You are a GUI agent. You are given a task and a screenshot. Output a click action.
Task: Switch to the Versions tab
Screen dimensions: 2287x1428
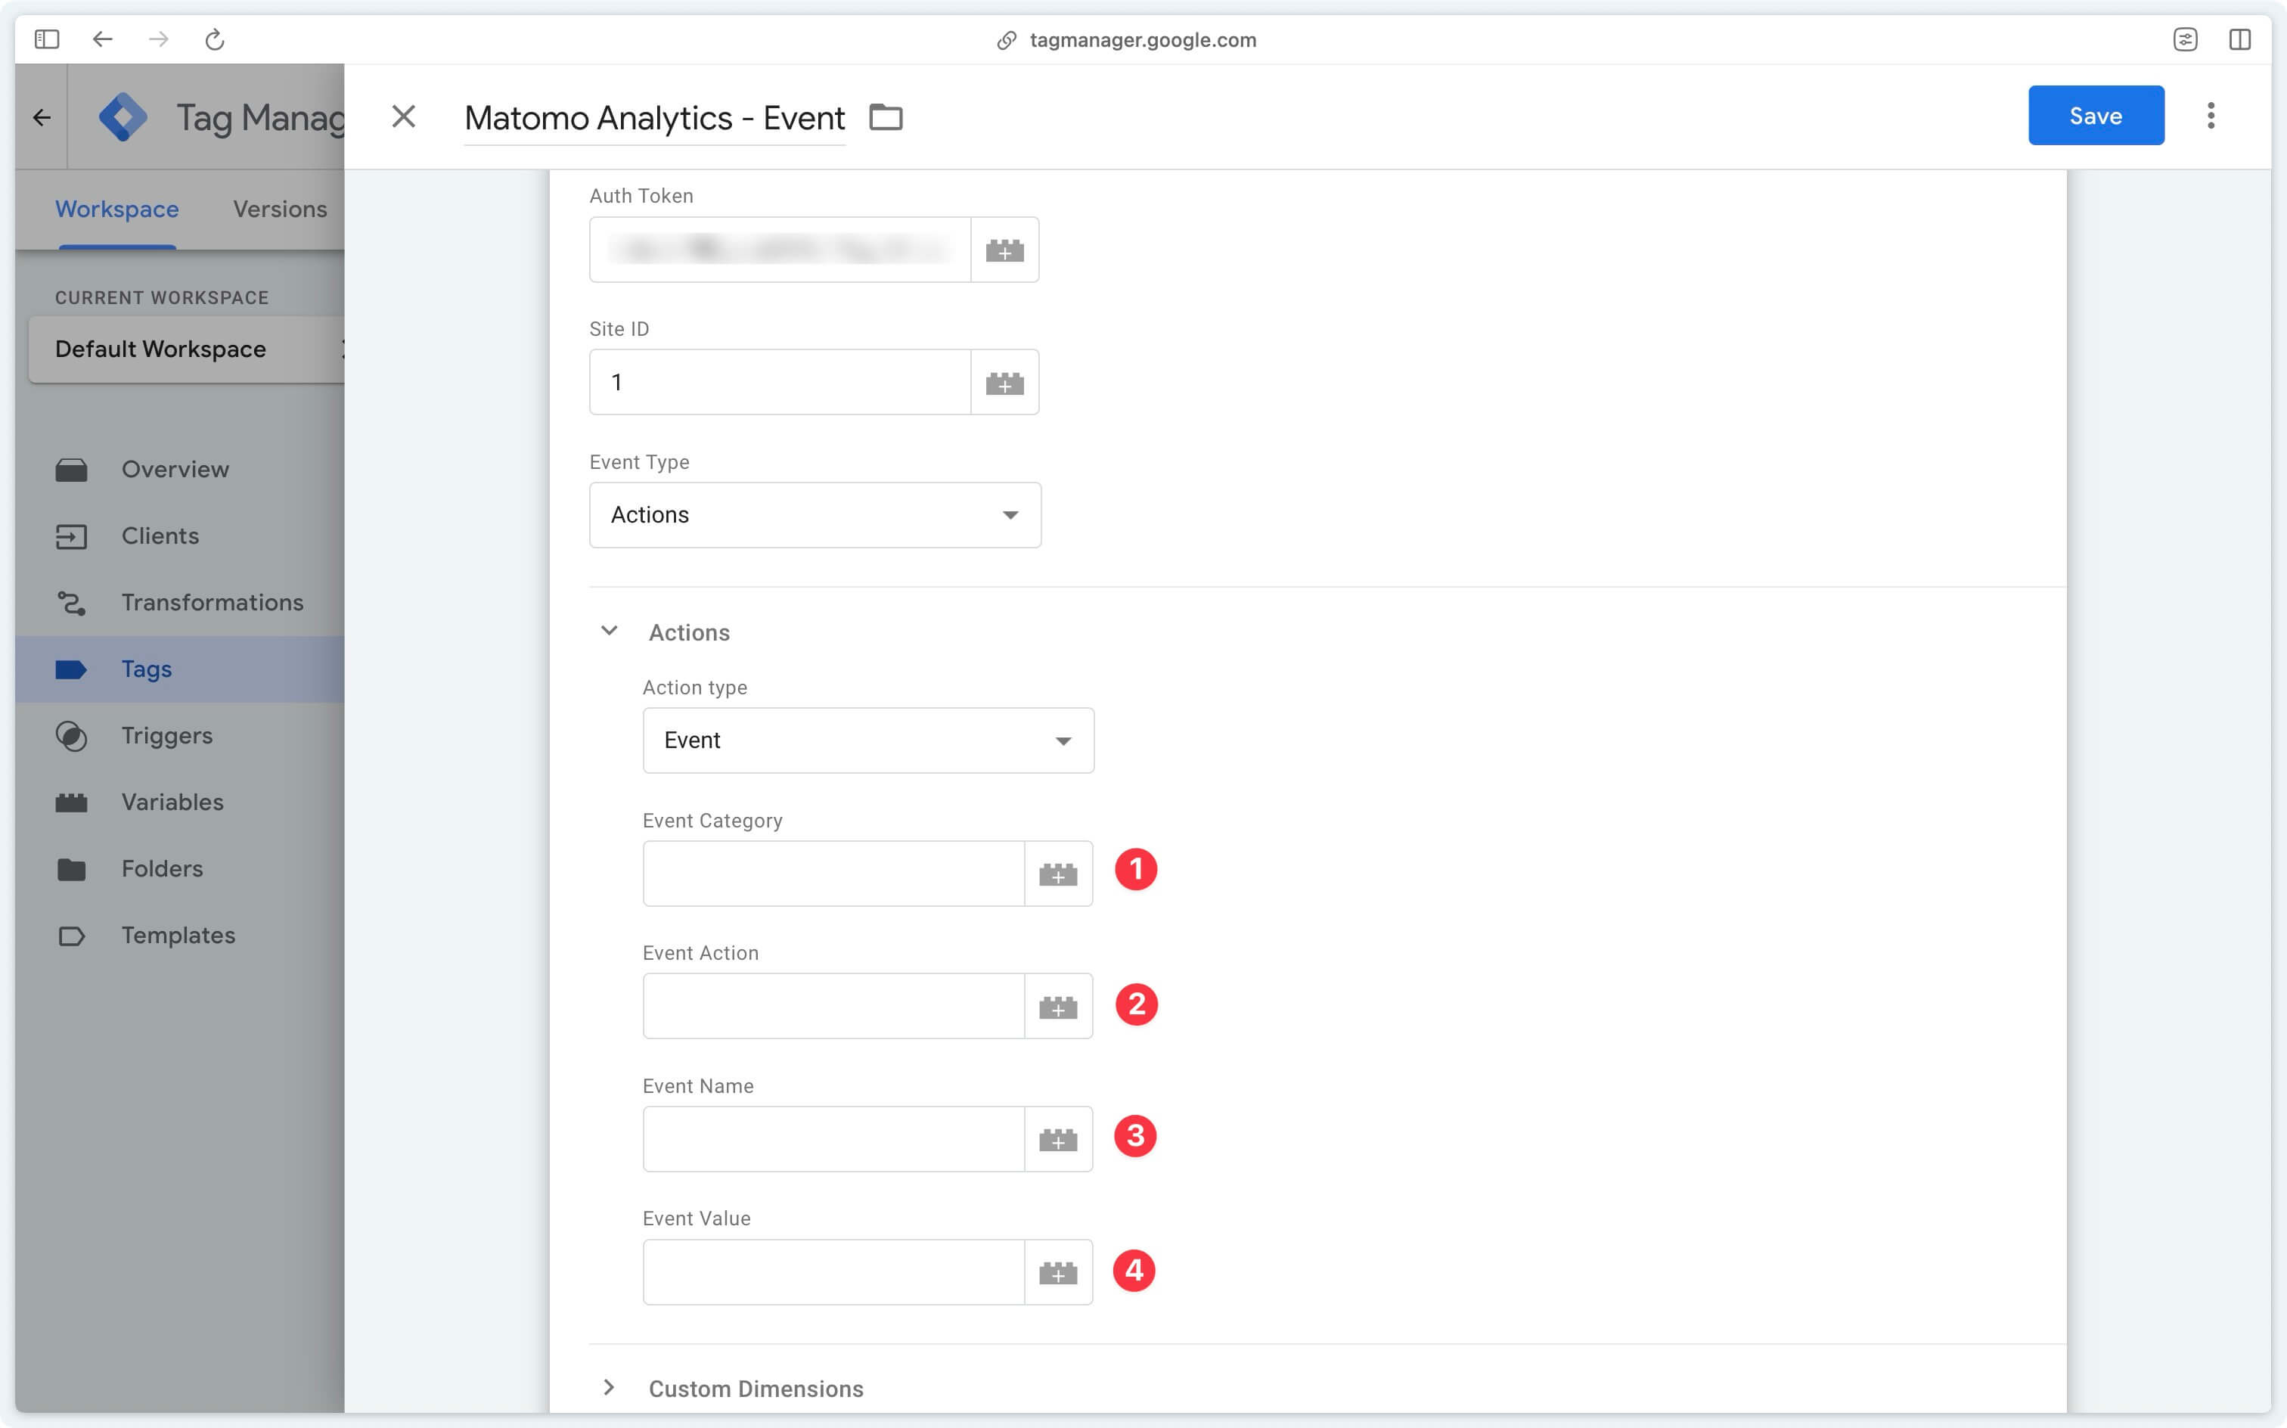(280, 209)
